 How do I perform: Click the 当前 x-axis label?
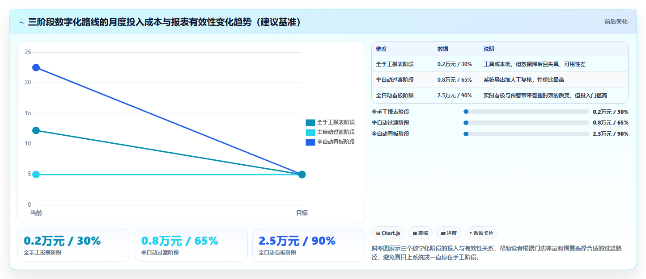tap(36, 213)
